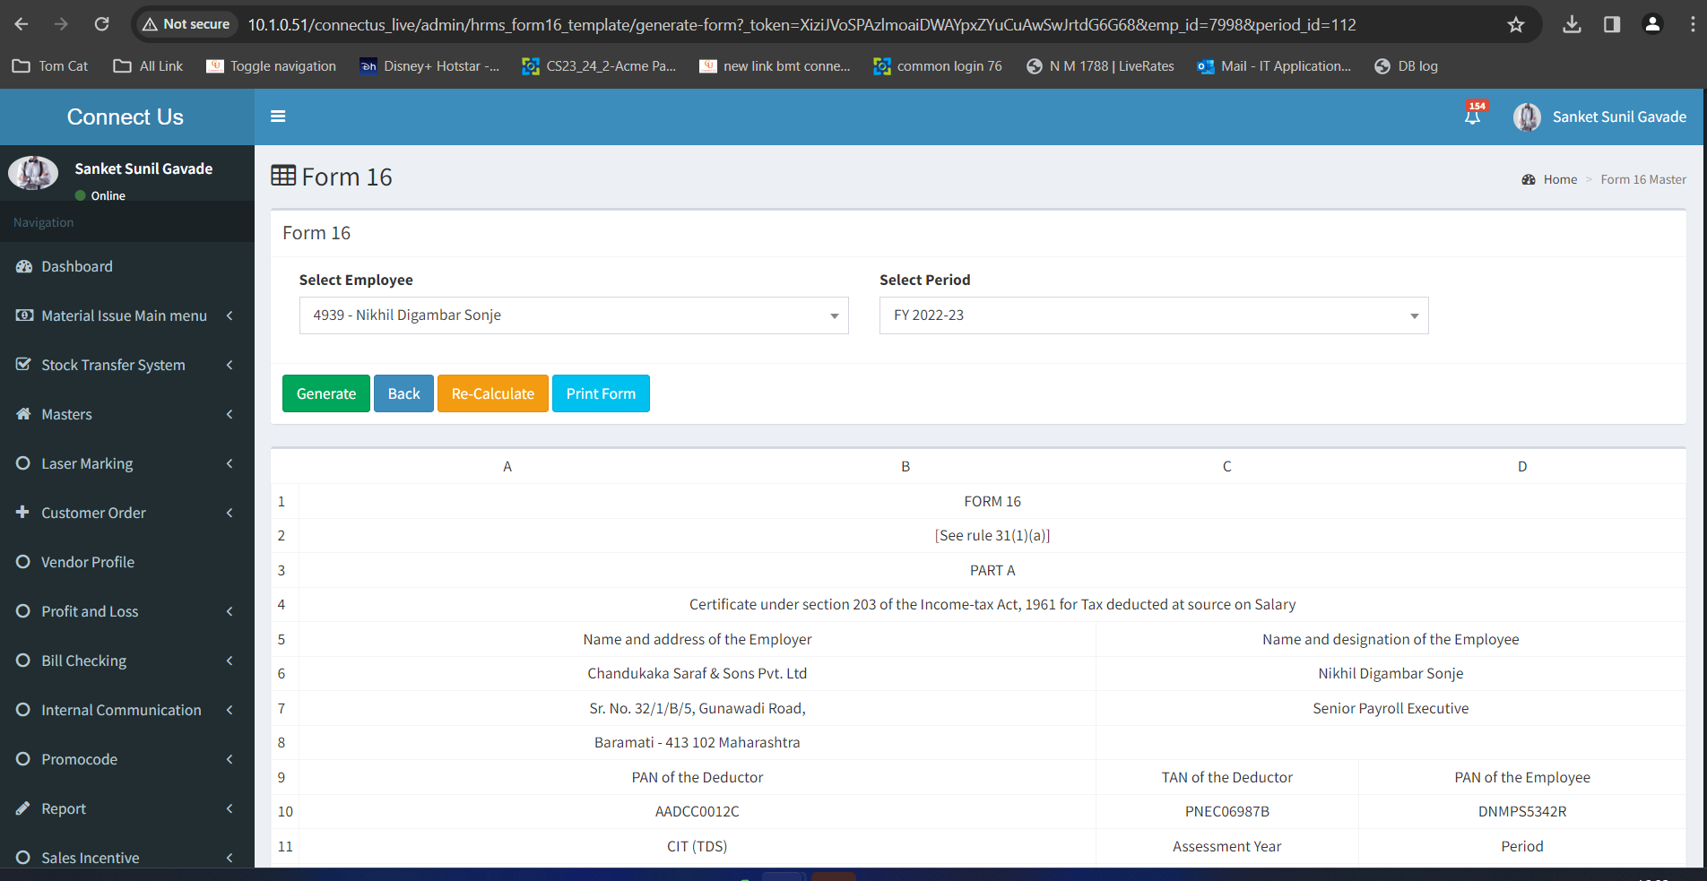Open the All Link bookmark folder
The image size is (1707, 881).
click(x=149, y=65)
